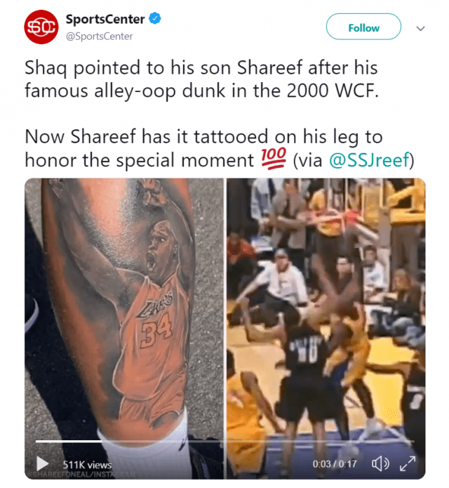Open the SportsCenter display name profile link
Image resolution: width=449 pixels, height=488 pixels.
tap(105, 19)
